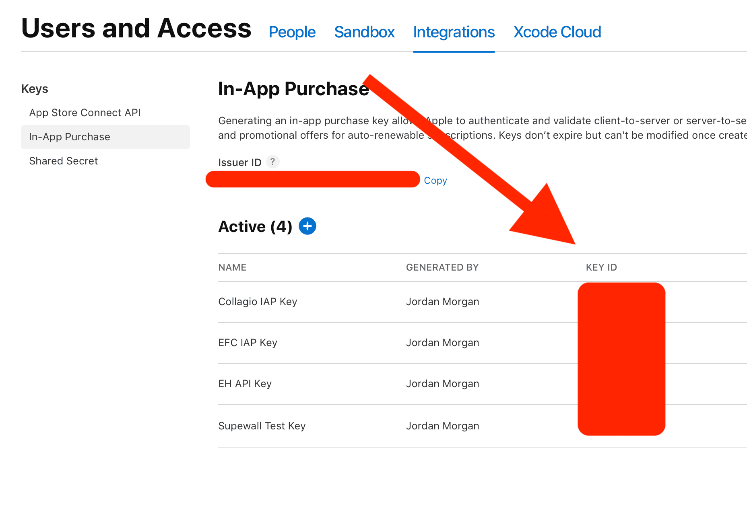This screenshot has height=509, width=747.
Task: Click the Keys sidebar section heading
Action: tap(35, 89)
